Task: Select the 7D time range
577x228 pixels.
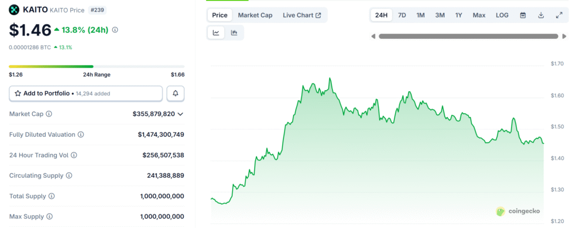Action: click(402, 15)
